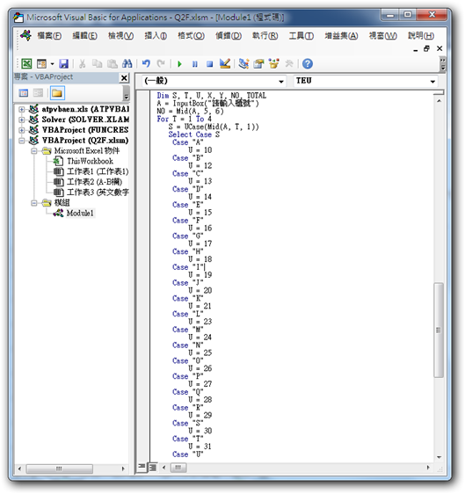Click the code window scroll down arrow
Image resolution: width=465 pixels, height=494 pixels.
coord(439,457)
